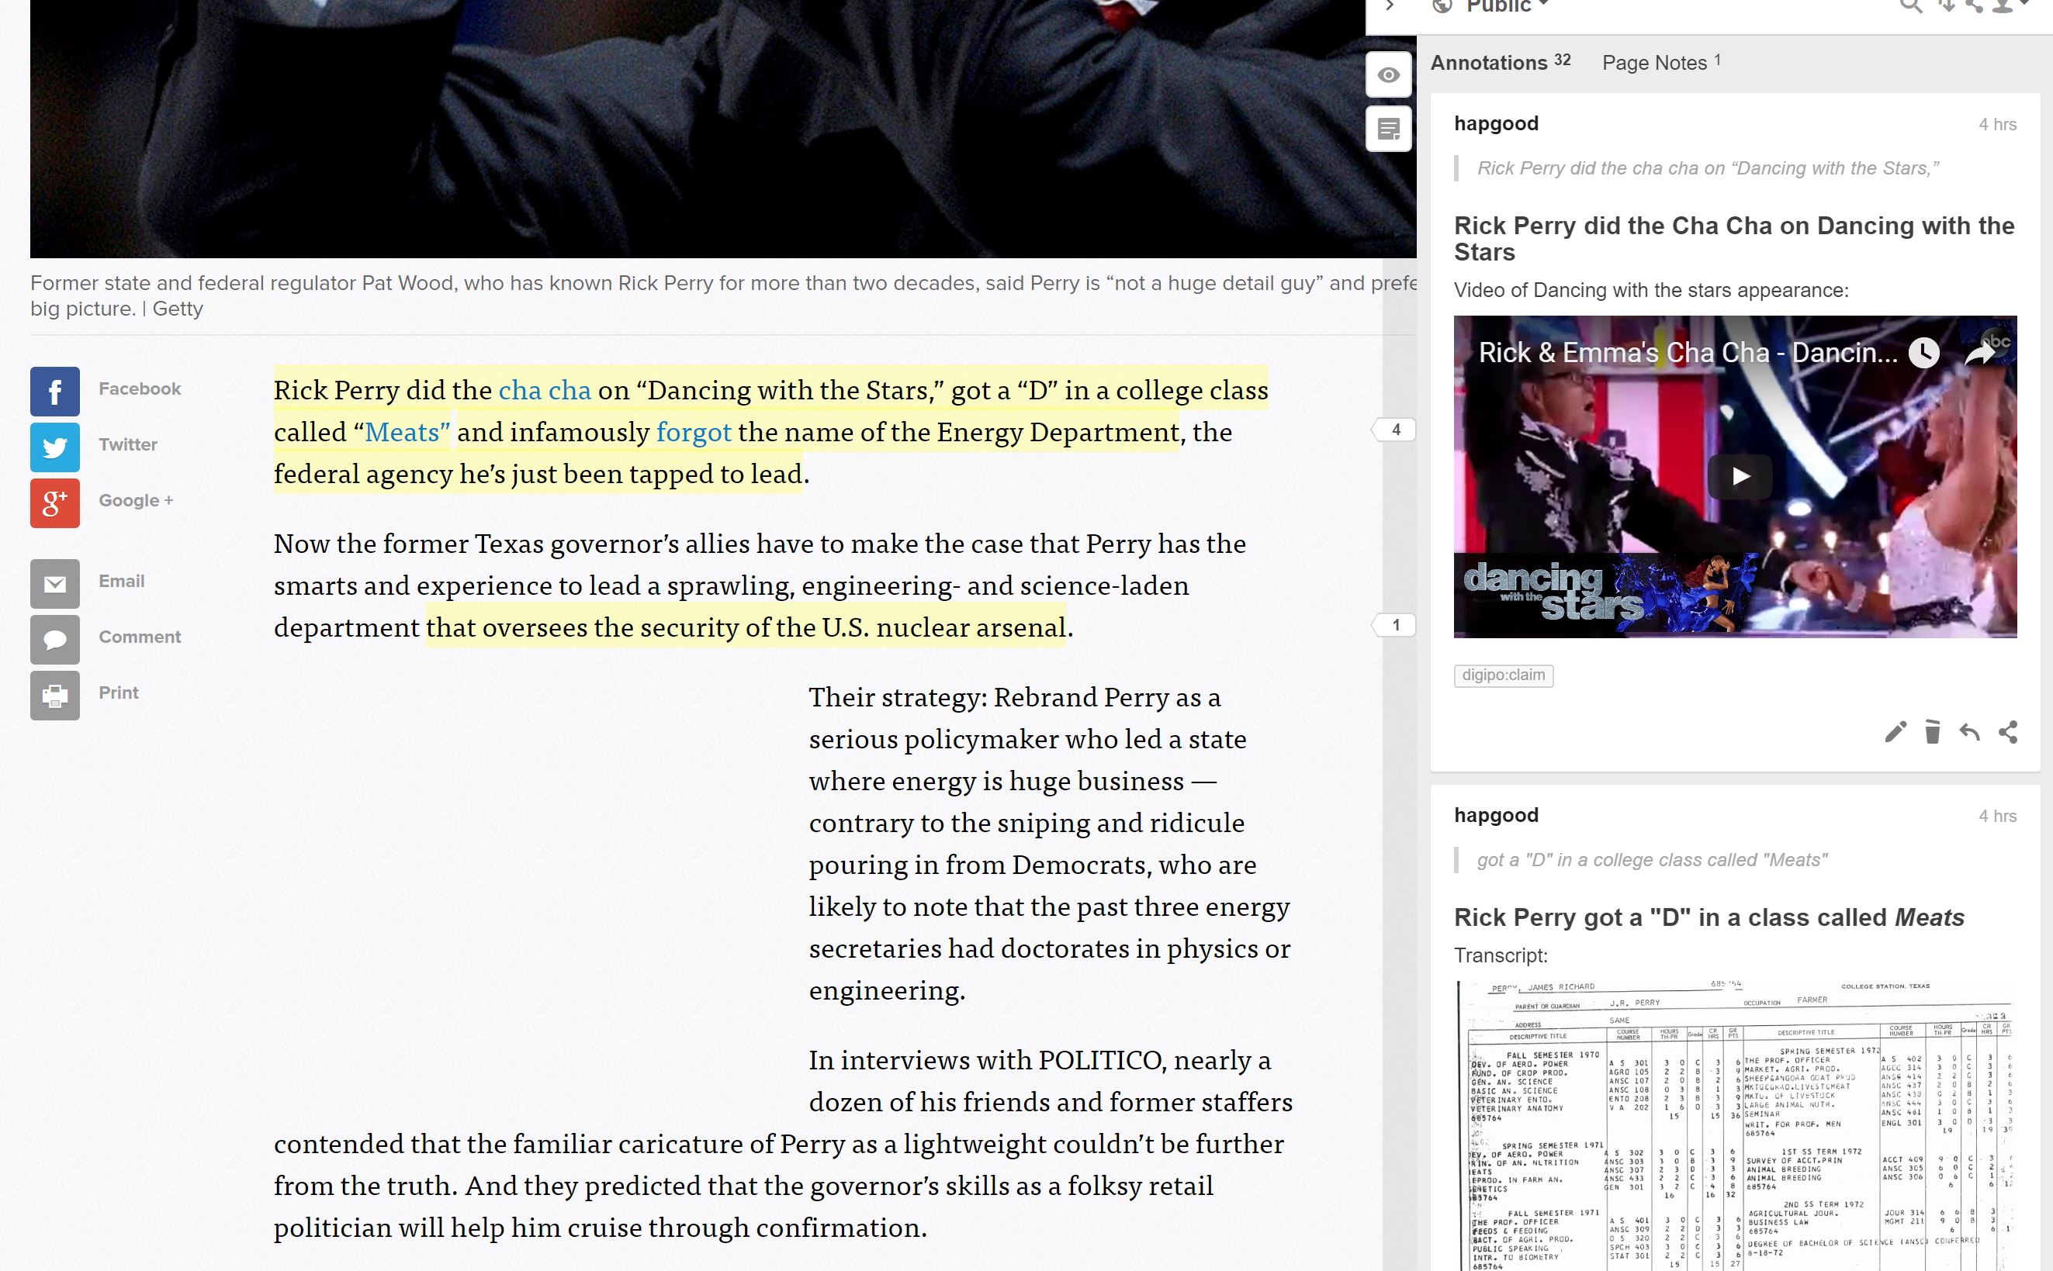The width and height of the screenshot is (2053, 1271).
Task: Edit the Cha Cha annotation
Action: 1895,732
